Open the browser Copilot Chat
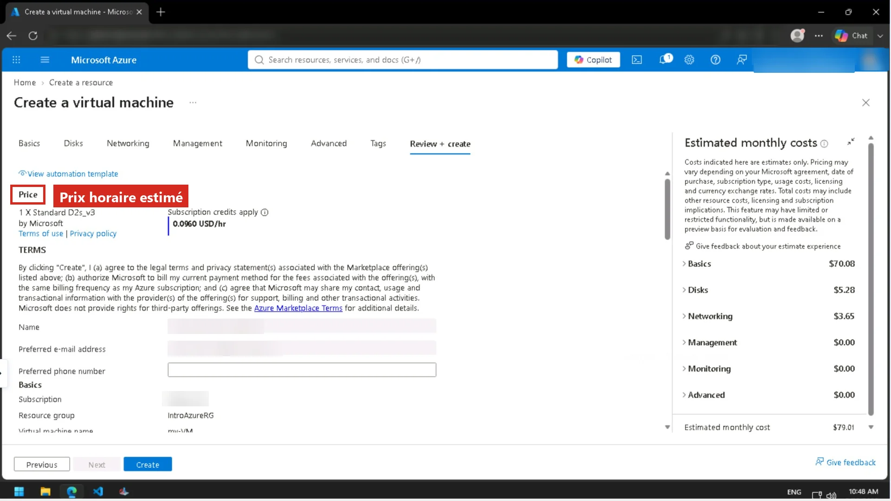The width and height of the screenshot is (891, 501). [x=851, y=36]
